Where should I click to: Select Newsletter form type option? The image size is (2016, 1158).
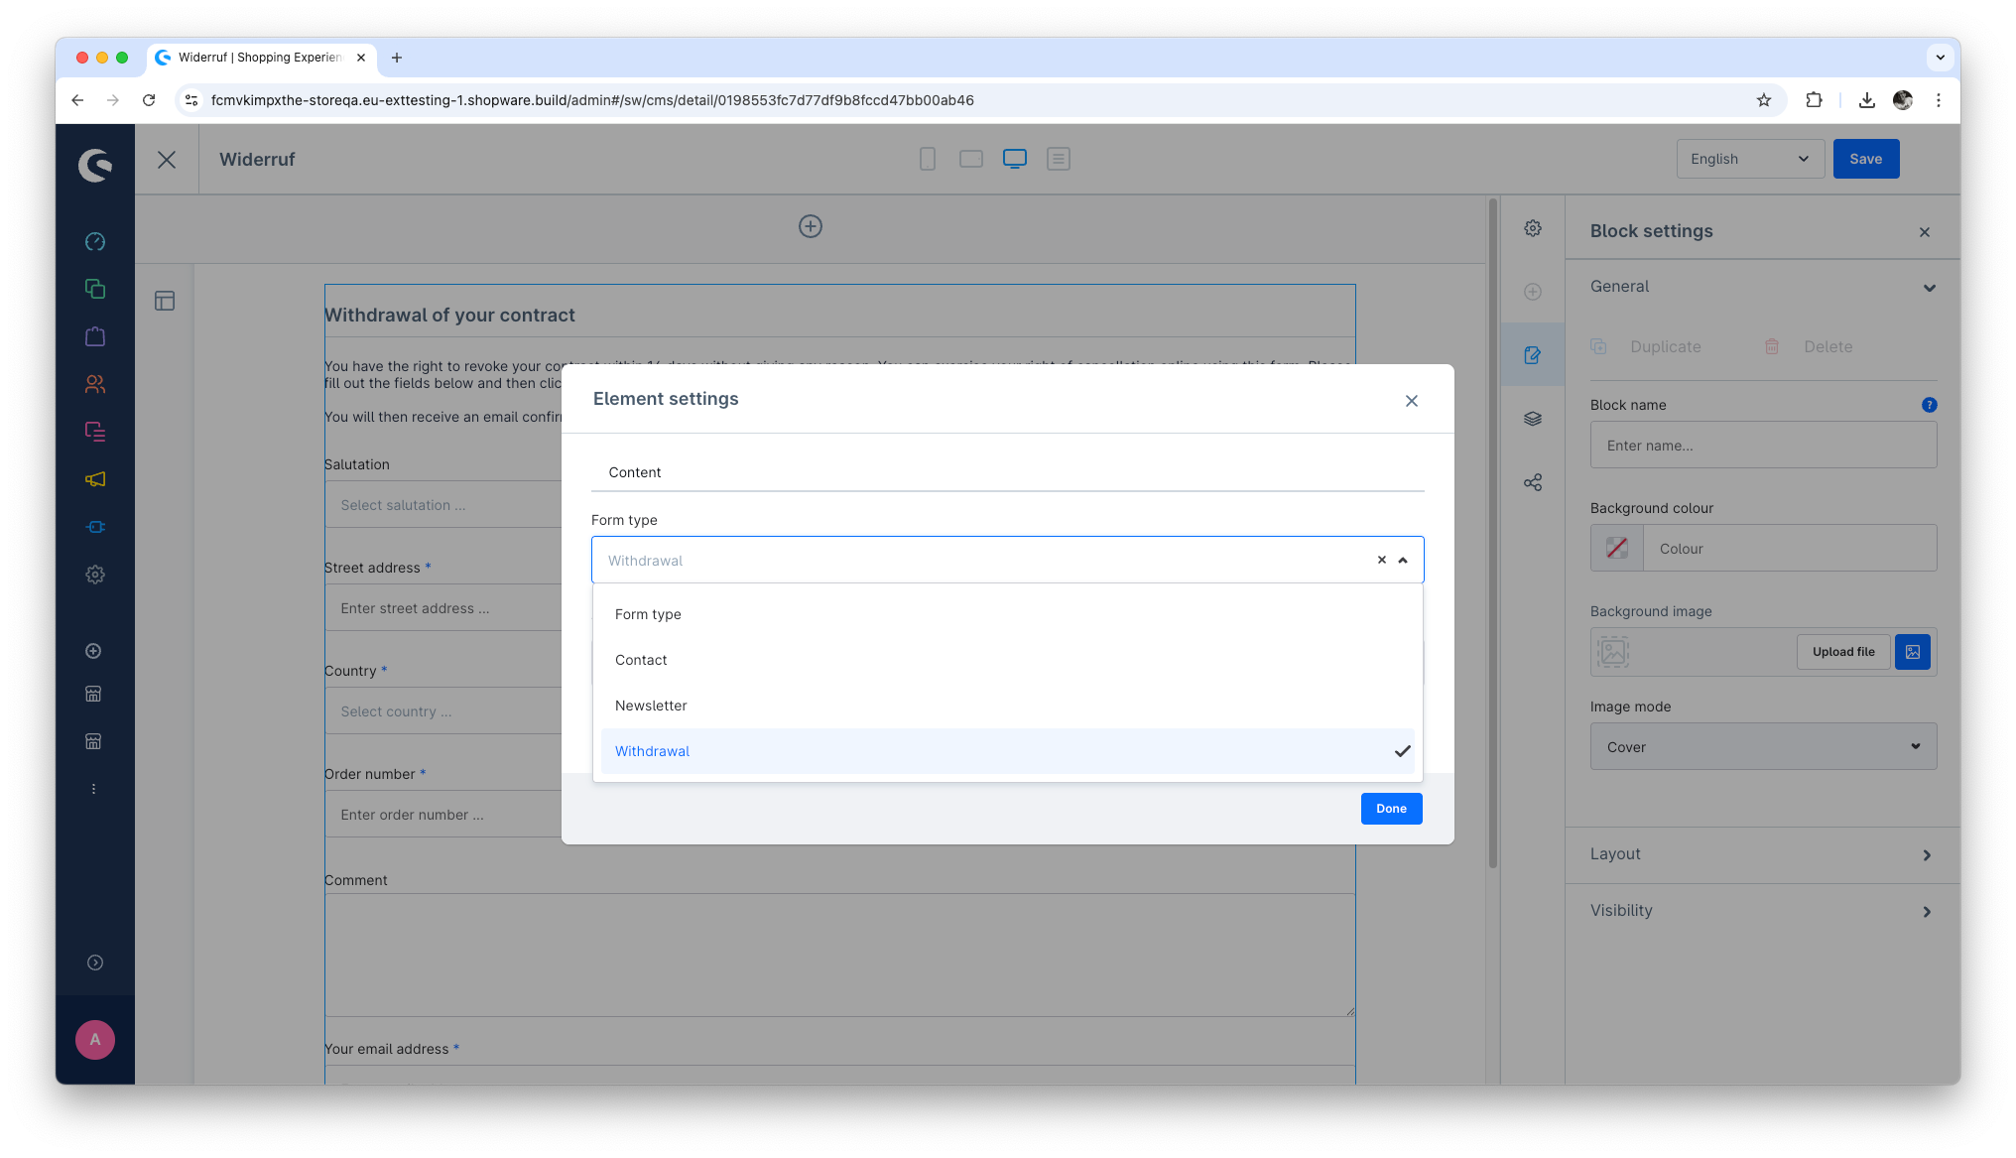[x=651, y=706]
